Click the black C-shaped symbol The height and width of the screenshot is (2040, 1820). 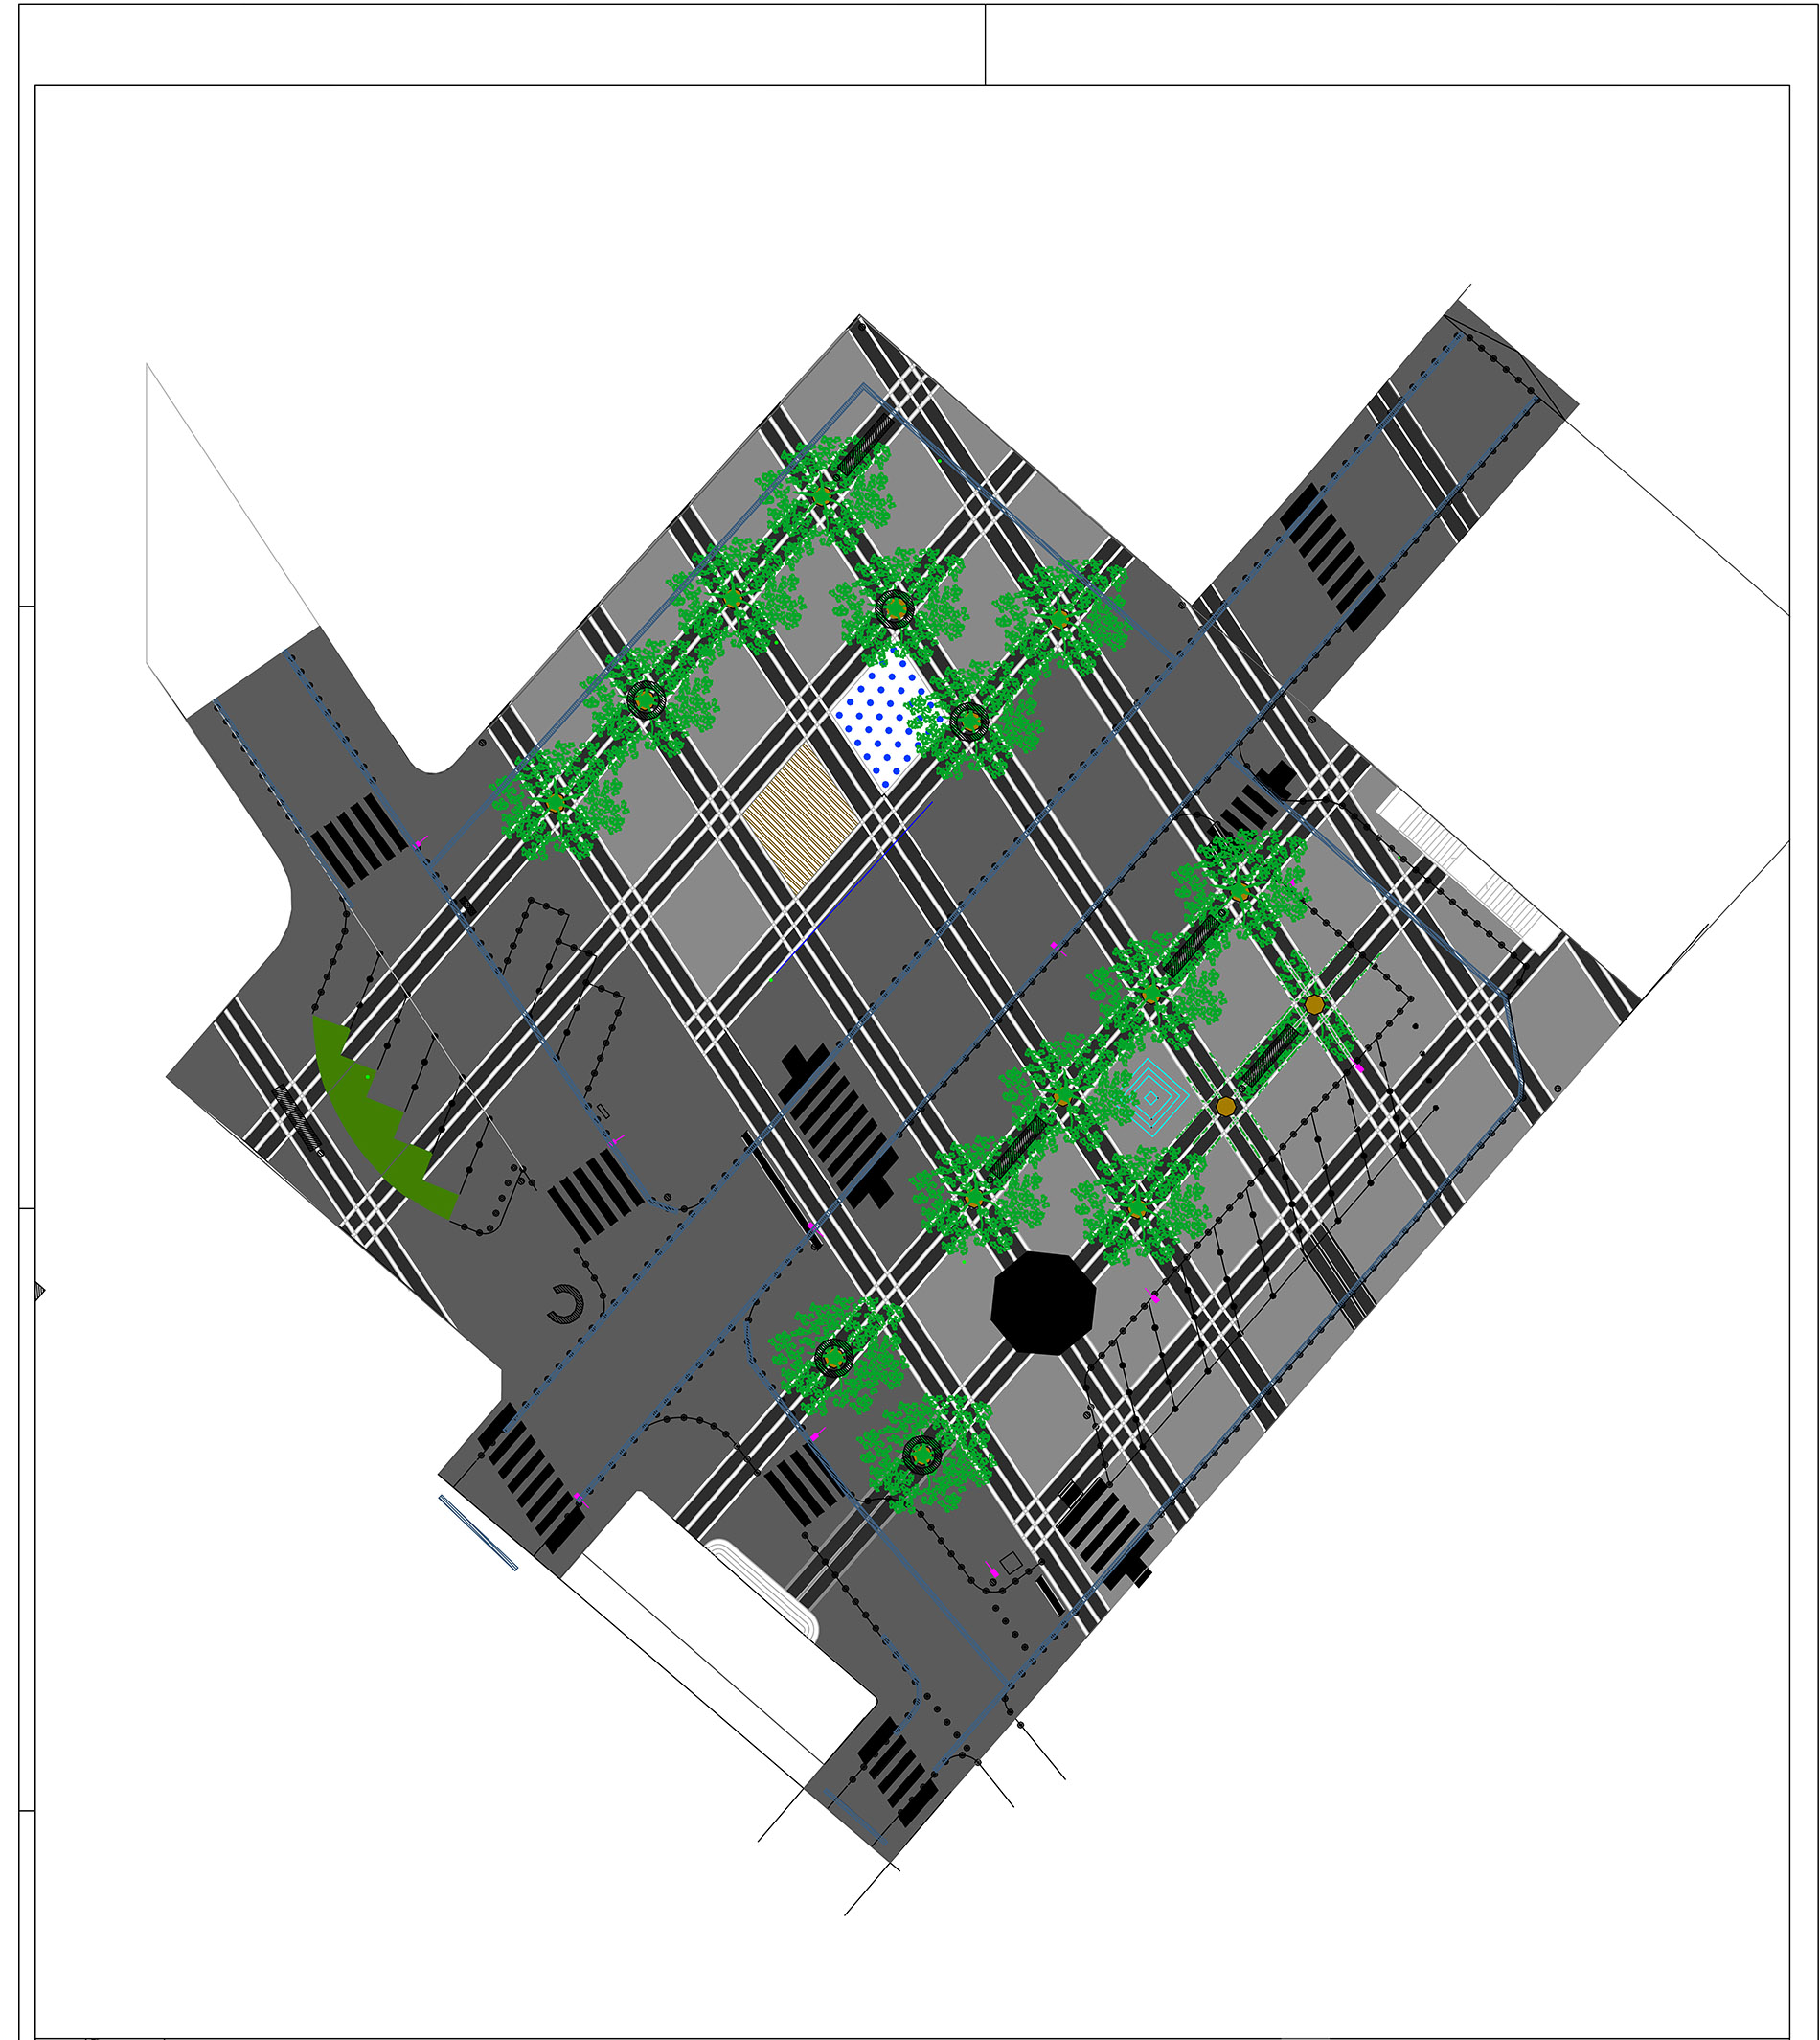pos(565,1305)
